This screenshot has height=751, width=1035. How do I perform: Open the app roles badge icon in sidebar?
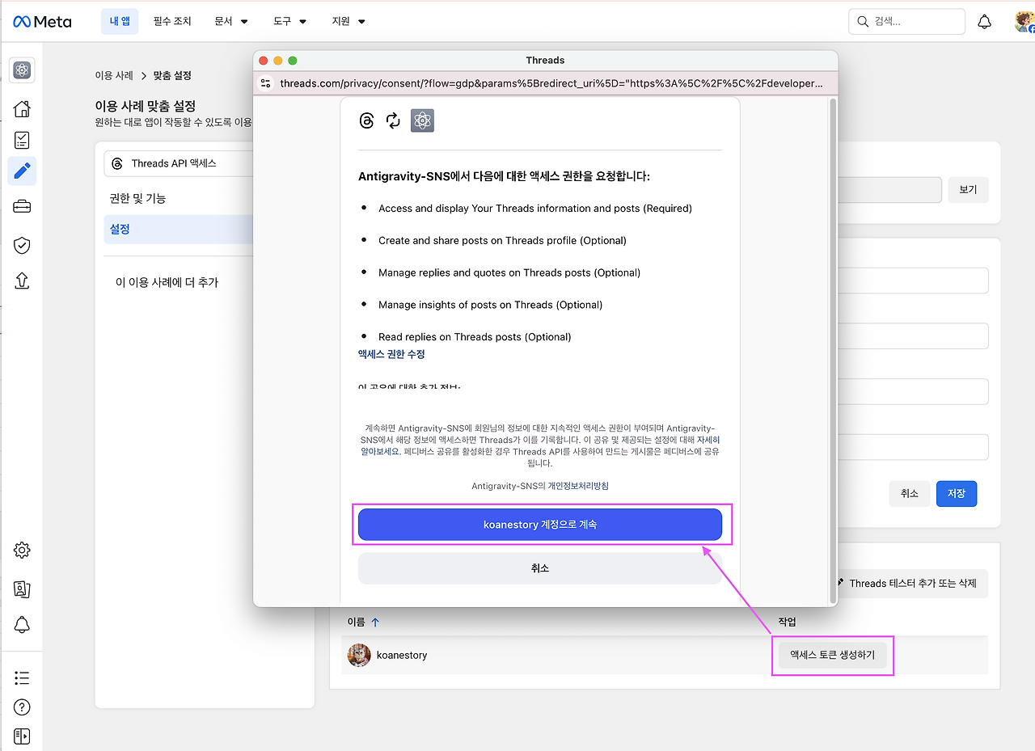[x=22, y=589]
